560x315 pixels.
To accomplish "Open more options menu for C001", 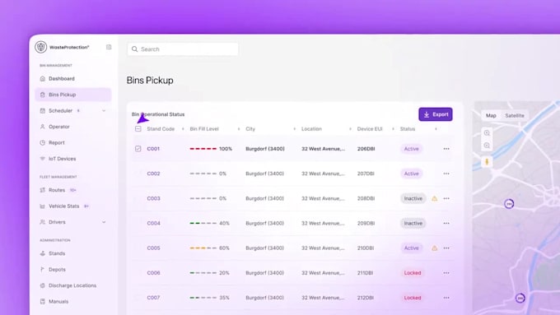I will point(446,149).
